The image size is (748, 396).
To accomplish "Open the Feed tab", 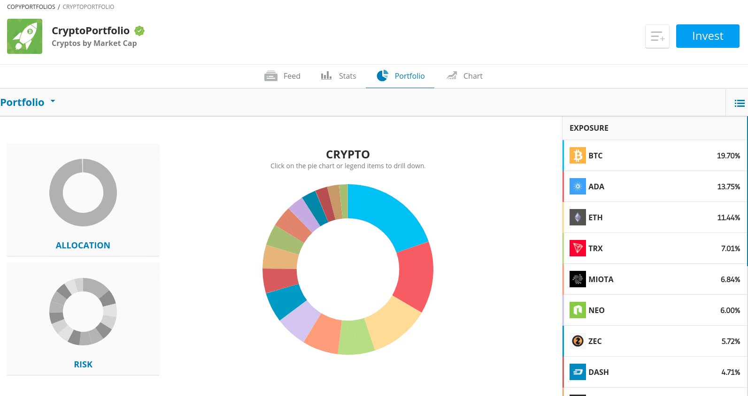I will pyautogui.click(x=282, y=76).
